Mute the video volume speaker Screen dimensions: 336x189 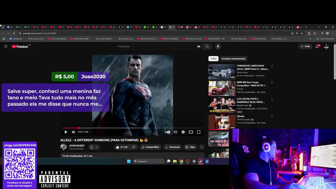click(x=73, y=132)
